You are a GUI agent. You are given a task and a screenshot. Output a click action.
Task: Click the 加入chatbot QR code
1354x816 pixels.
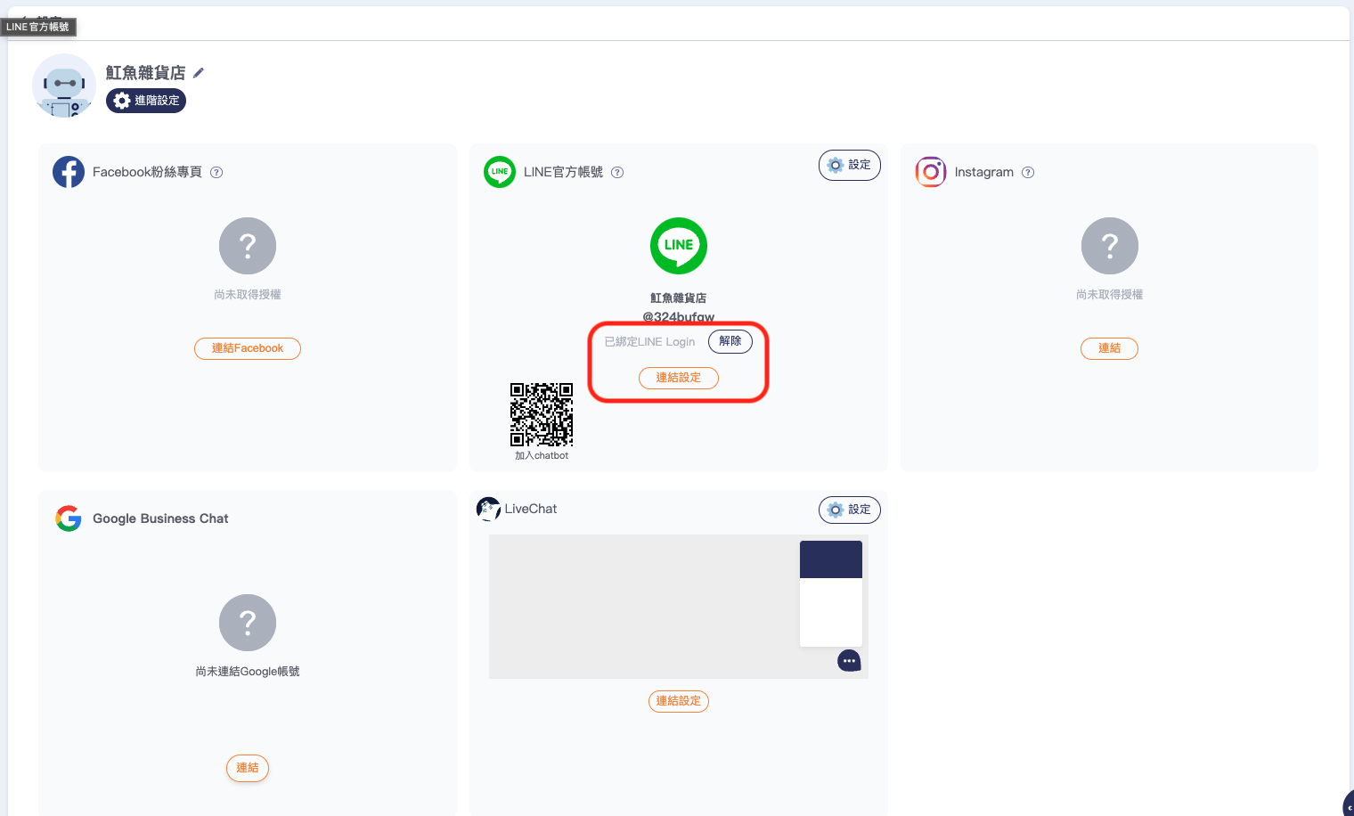(x=542, y=415)
